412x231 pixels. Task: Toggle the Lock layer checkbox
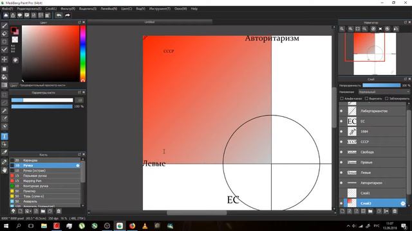(x=386, y=98)
